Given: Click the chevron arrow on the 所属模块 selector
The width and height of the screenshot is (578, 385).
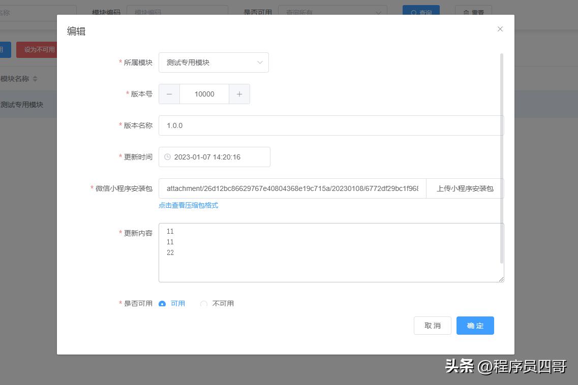Looking at the screenshot, I should pos(260,62).
